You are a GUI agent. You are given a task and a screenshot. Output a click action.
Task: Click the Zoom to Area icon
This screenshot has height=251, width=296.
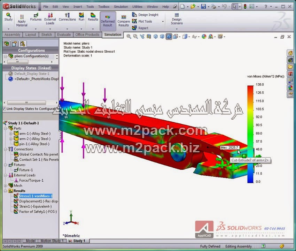click(135, 37)
